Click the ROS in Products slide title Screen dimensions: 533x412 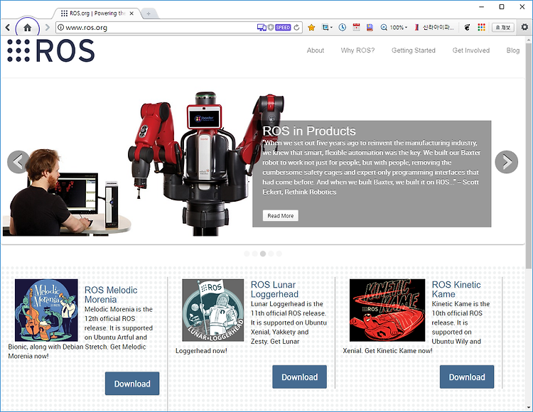(x=309, y=131)
